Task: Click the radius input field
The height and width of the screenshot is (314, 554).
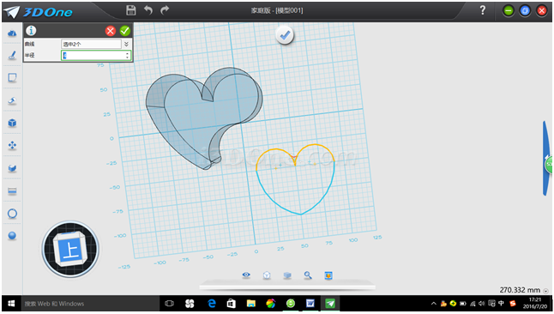Action: (96, 55)
